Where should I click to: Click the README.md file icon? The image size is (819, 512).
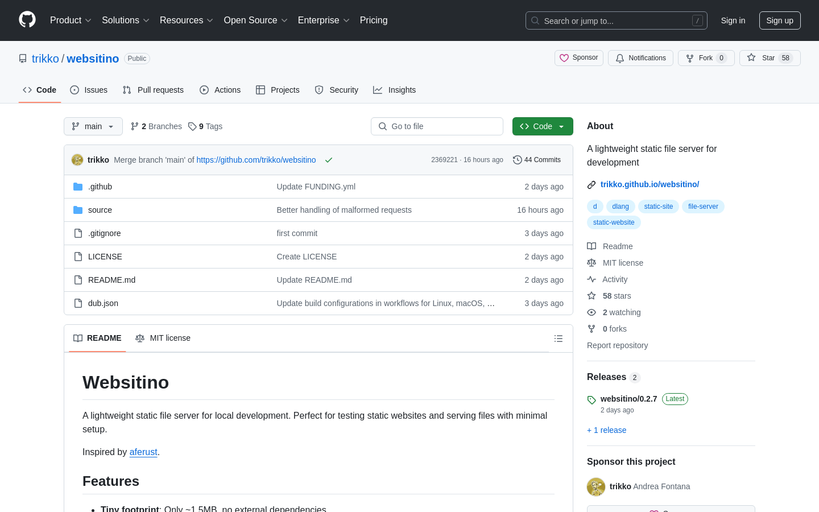(78, 280)
